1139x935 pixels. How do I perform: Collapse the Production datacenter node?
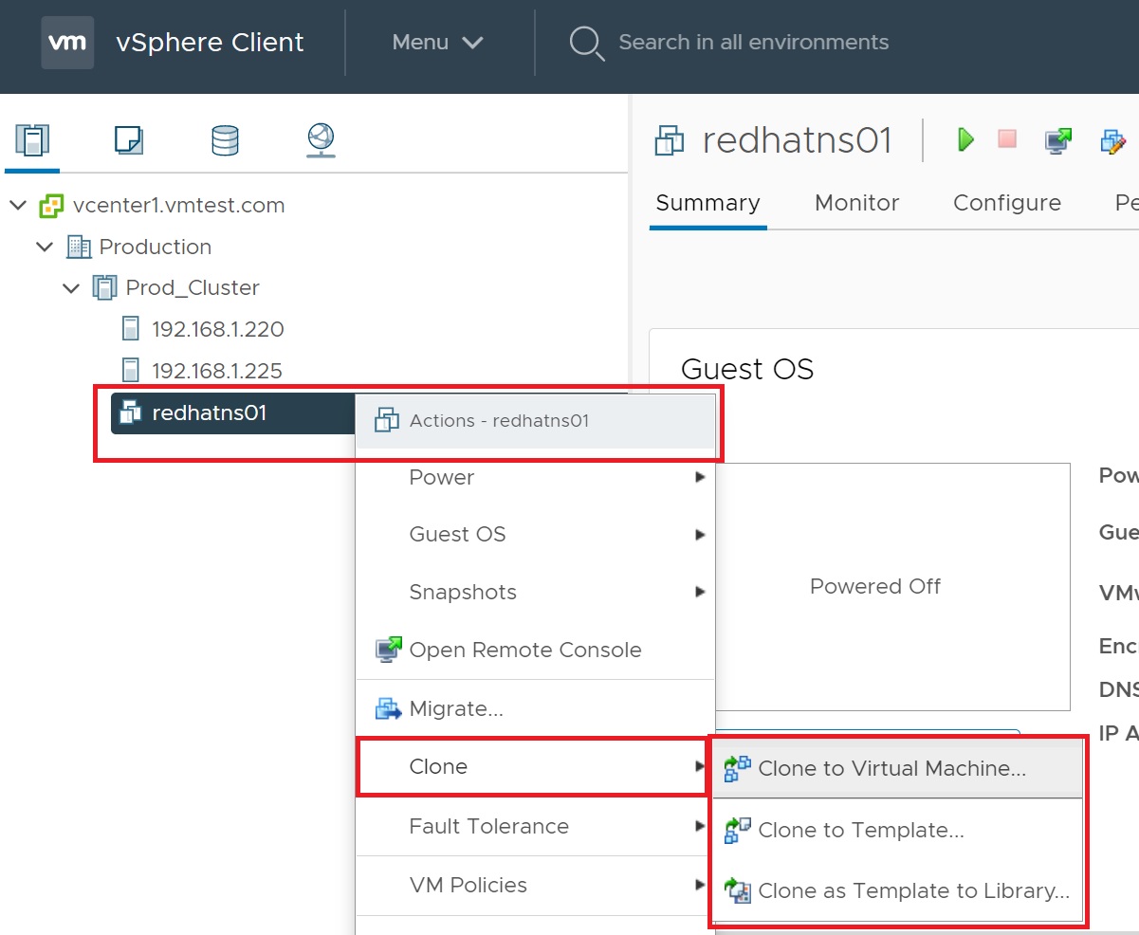coord(45,247)
